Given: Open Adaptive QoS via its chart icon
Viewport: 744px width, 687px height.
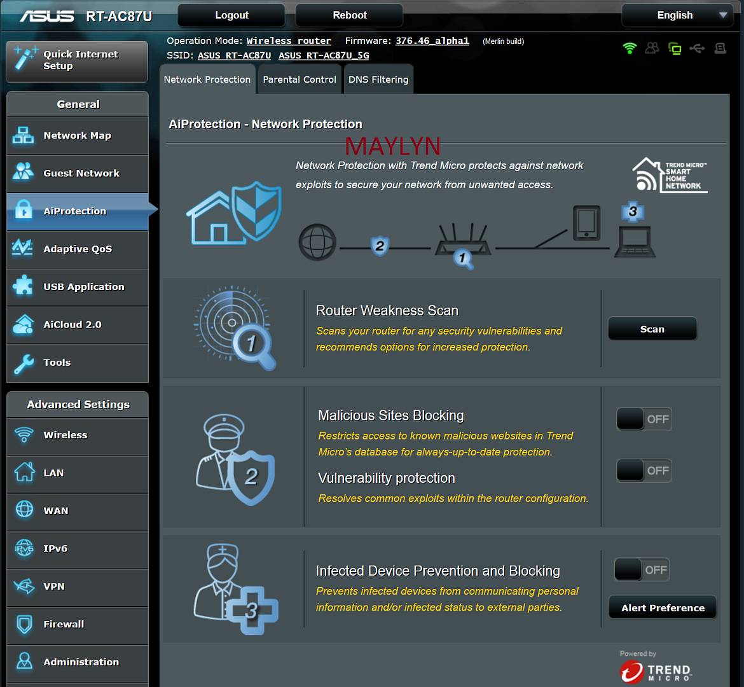Looking at the screenshot, I should (x=24, y=249).
